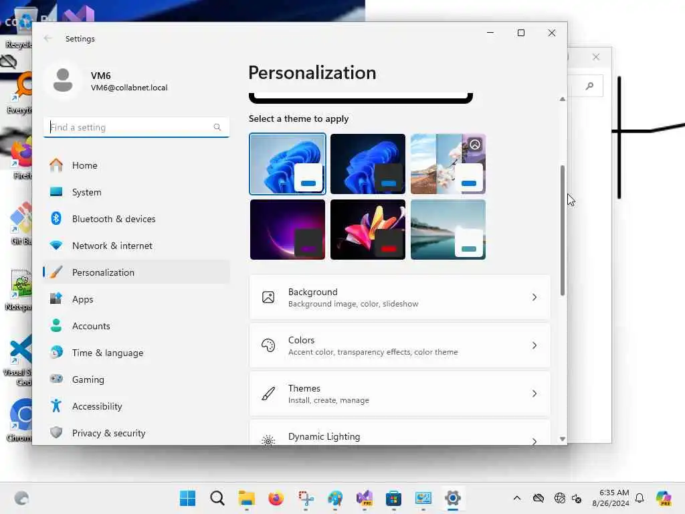Open Paint from the taskbar
This screenshot has width=685, height=514.
335,498
